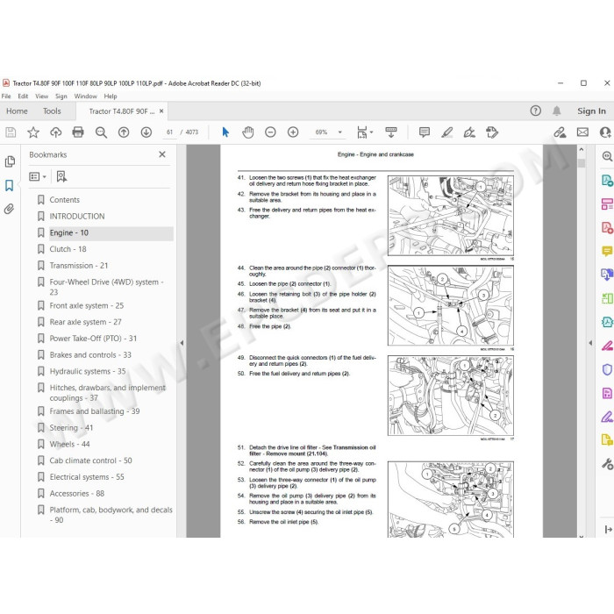Collapse the right tools pane arrow
The image size is (614, 614).
coord(590,343)
